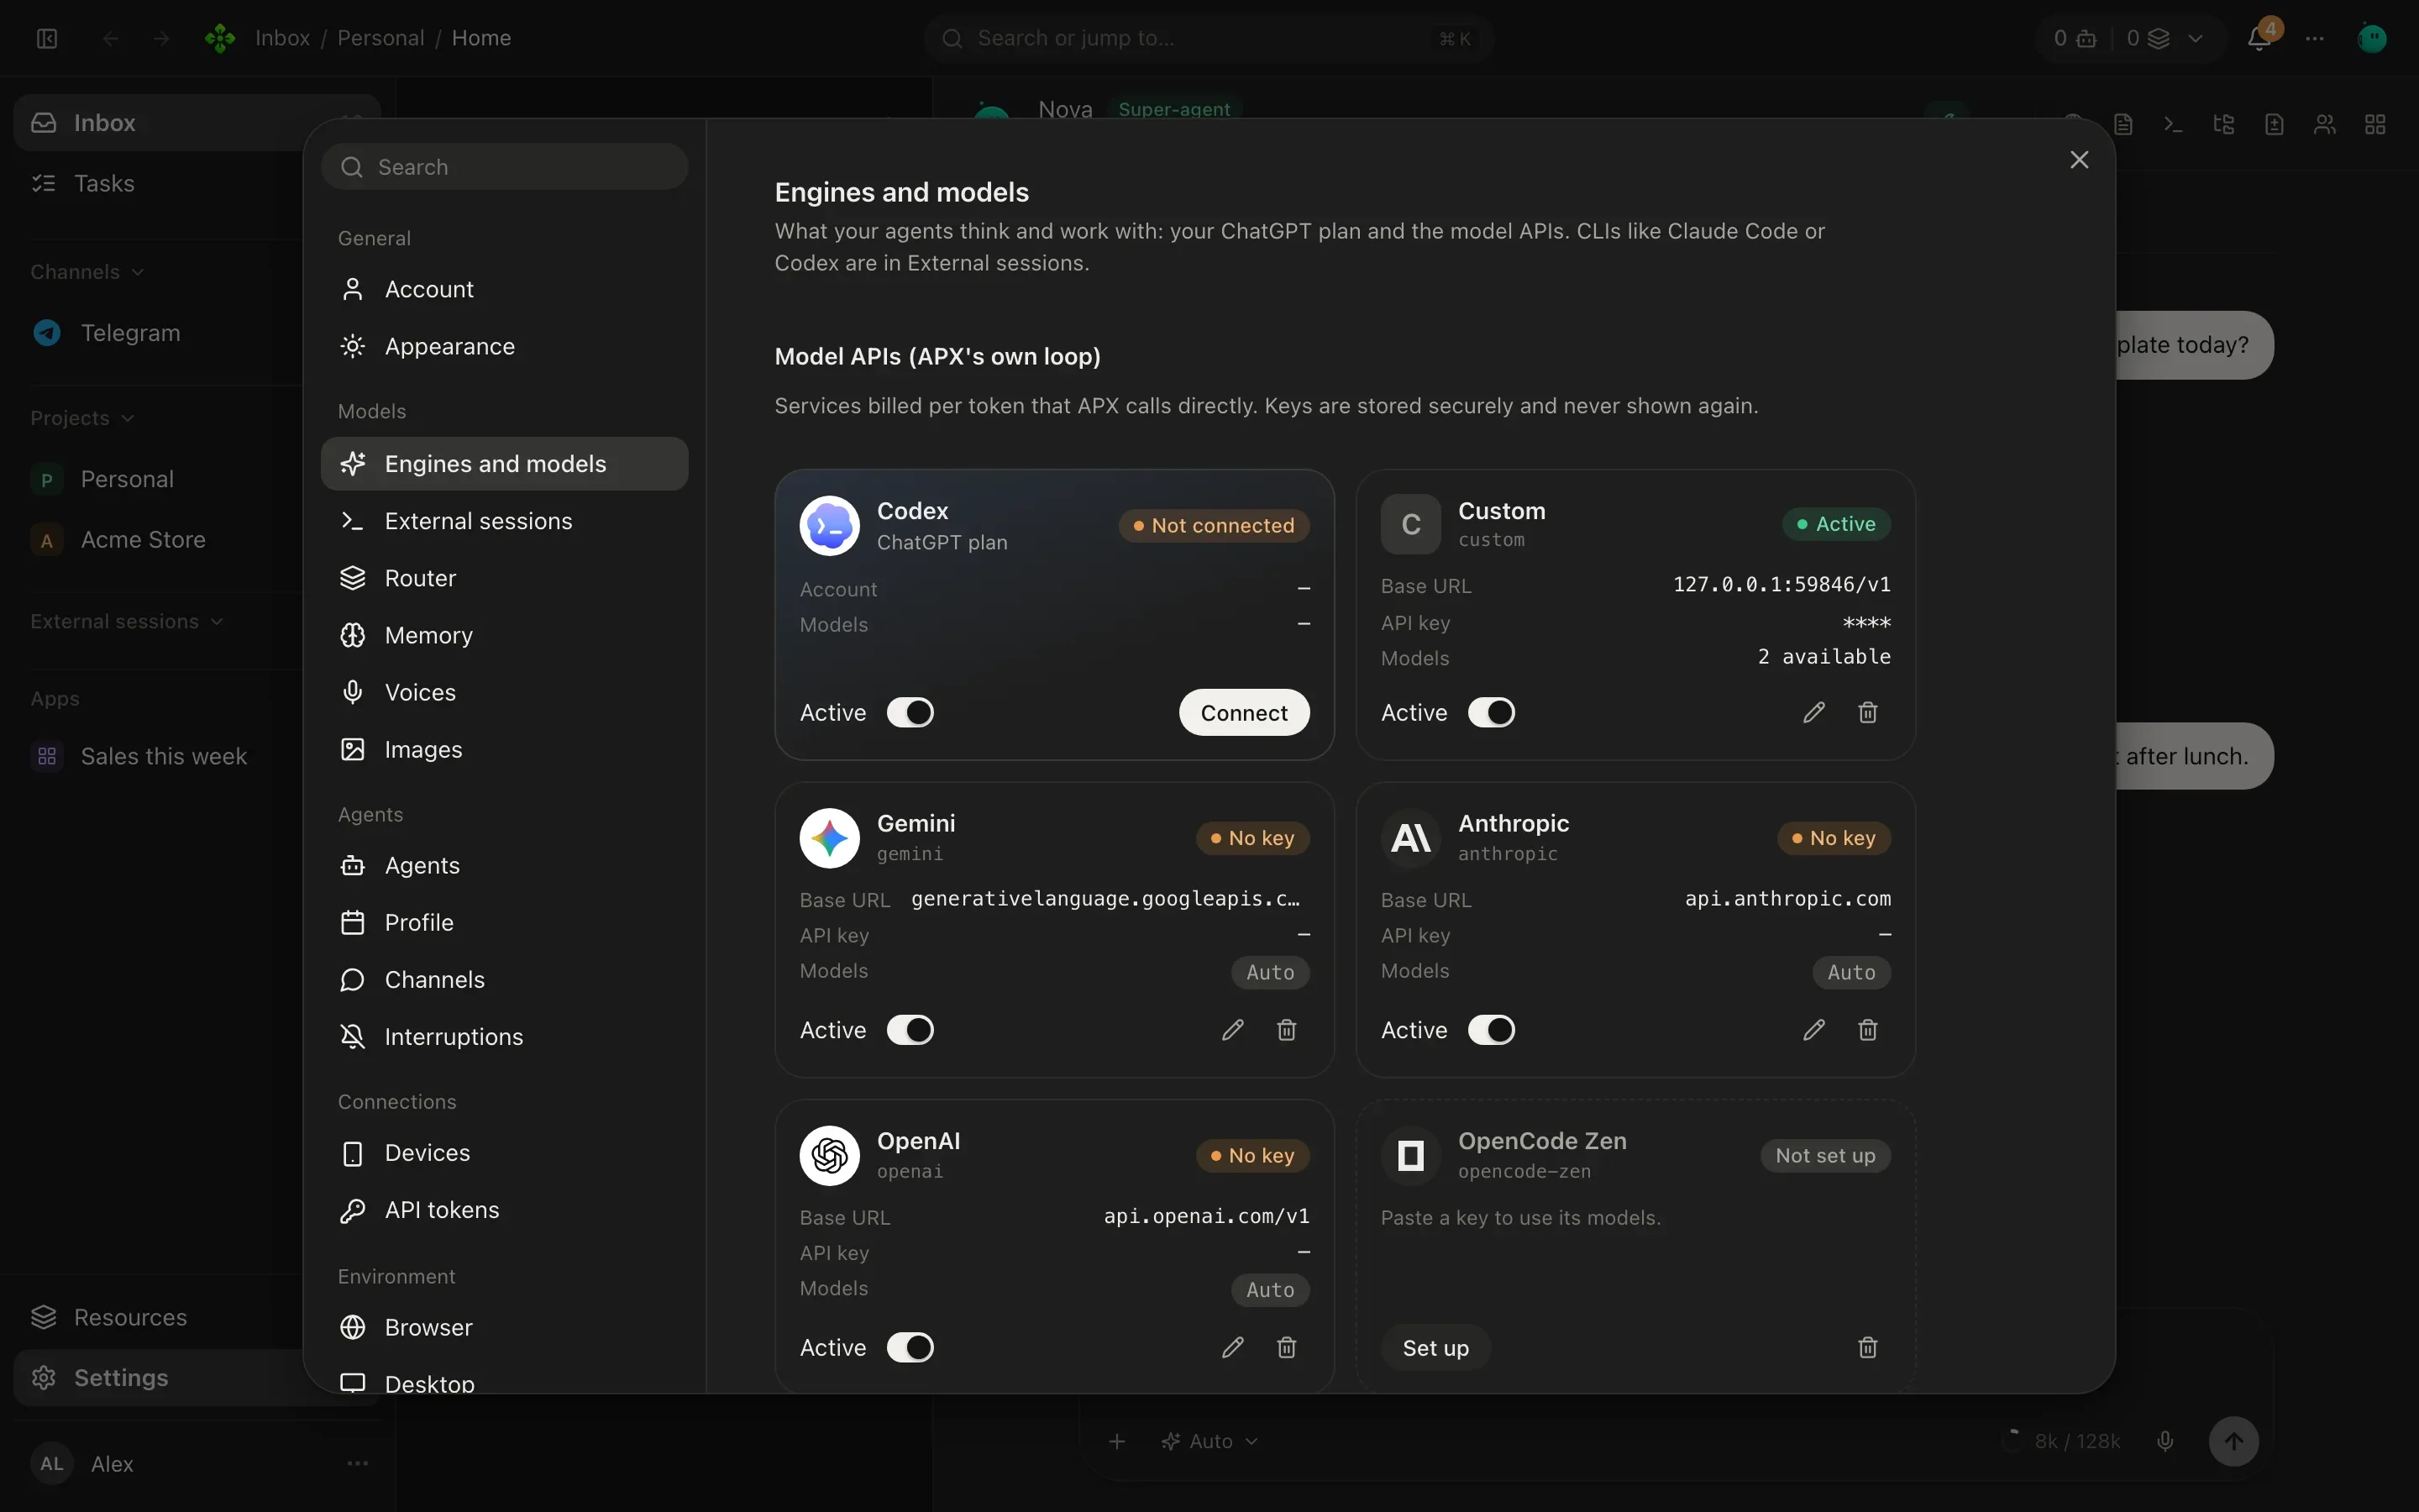Add attachment with plus icon in composer
The image size is (2419, 1512).
click(x=1118, y=1441)
